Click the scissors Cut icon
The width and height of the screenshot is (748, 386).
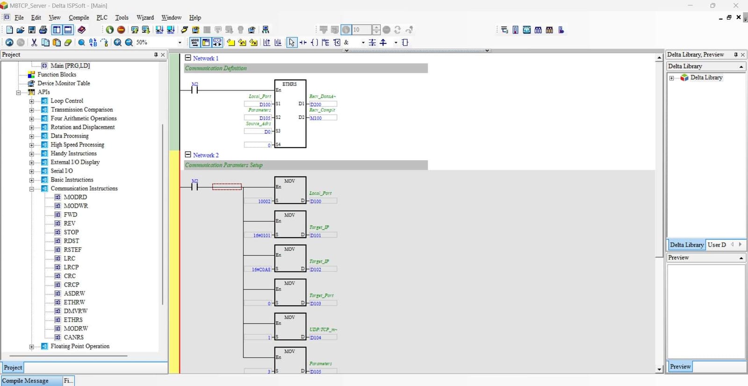pyautogui.click(x=34, y=42)
